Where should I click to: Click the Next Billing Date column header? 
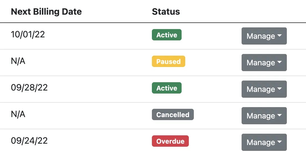46,12
